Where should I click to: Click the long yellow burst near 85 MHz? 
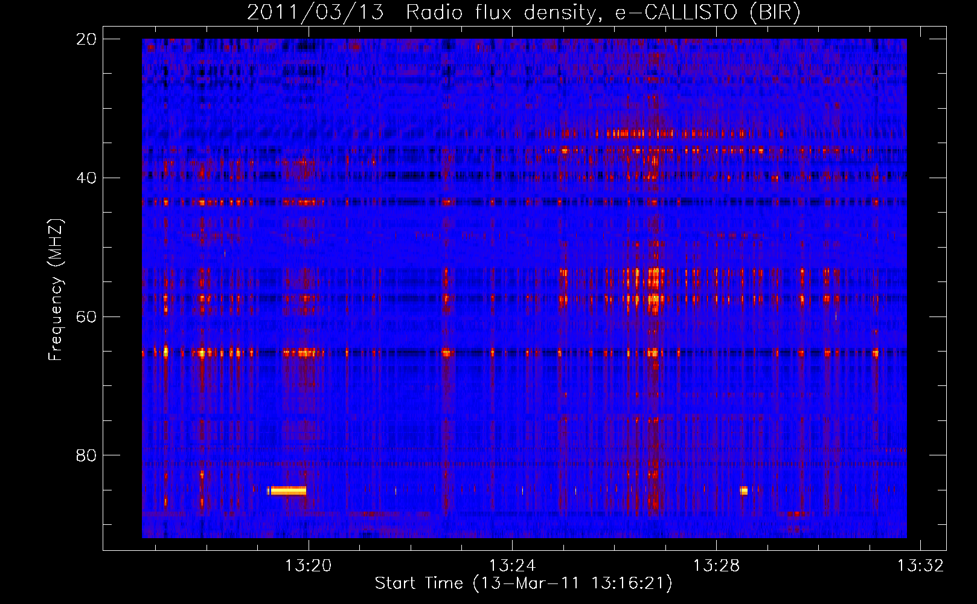[x=287, y=490]
